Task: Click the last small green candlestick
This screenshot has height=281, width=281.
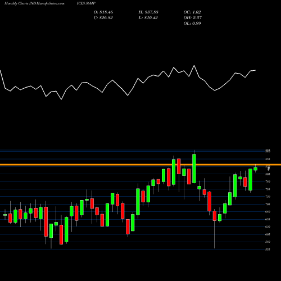Action: 256,169
